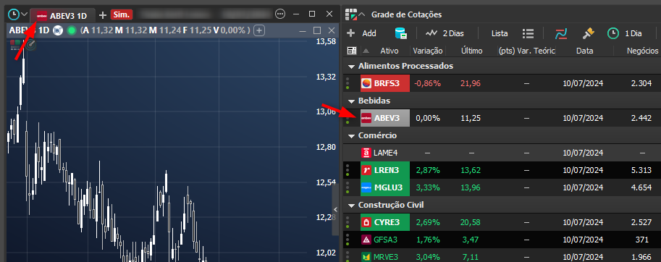661x262 pixels.
Task: Select the BRFS3 asset row
Action: click(x=502, y=83)
